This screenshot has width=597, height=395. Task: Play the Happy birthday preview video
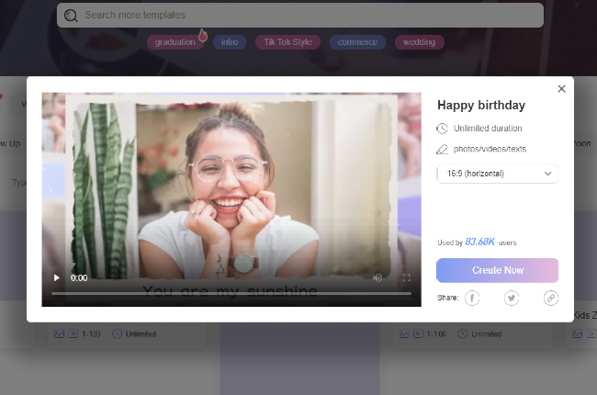point(57,277)
